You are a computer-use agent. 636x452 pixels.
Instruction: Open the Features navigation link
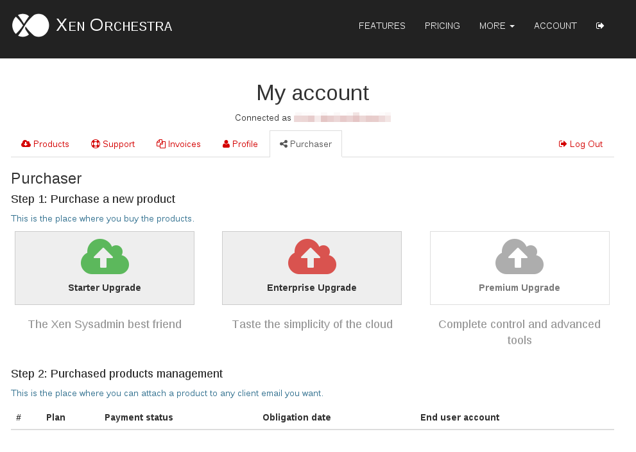coord(382,26)
